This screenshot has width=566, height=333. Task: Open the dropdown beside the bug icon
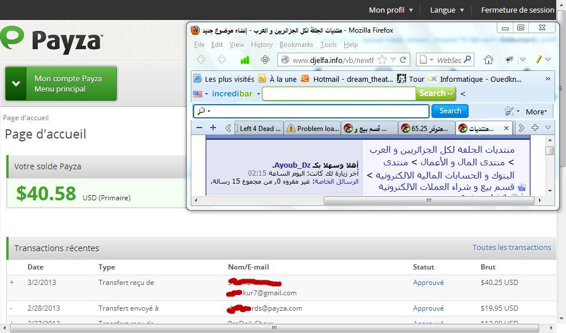[x=522, y=60]
